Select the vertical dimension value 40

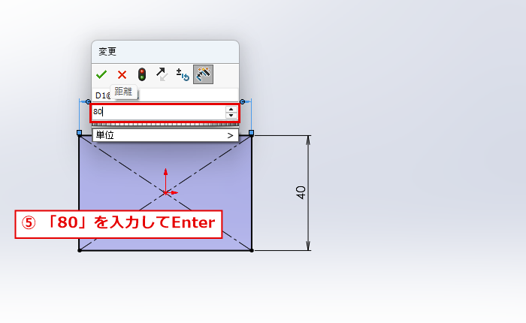tap(301, 192)
